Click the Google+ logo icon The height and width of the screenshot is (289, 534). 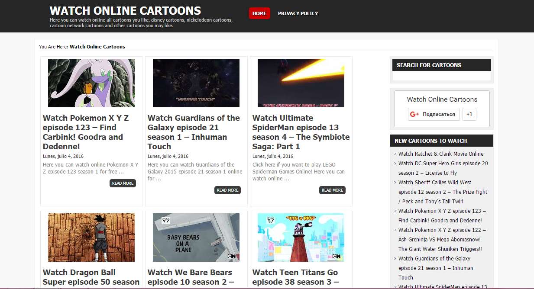click(414, 114)
